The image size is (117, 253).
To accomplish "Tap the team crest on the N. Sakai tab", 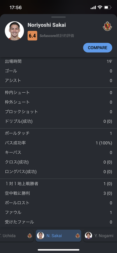I will coord(77,236).
